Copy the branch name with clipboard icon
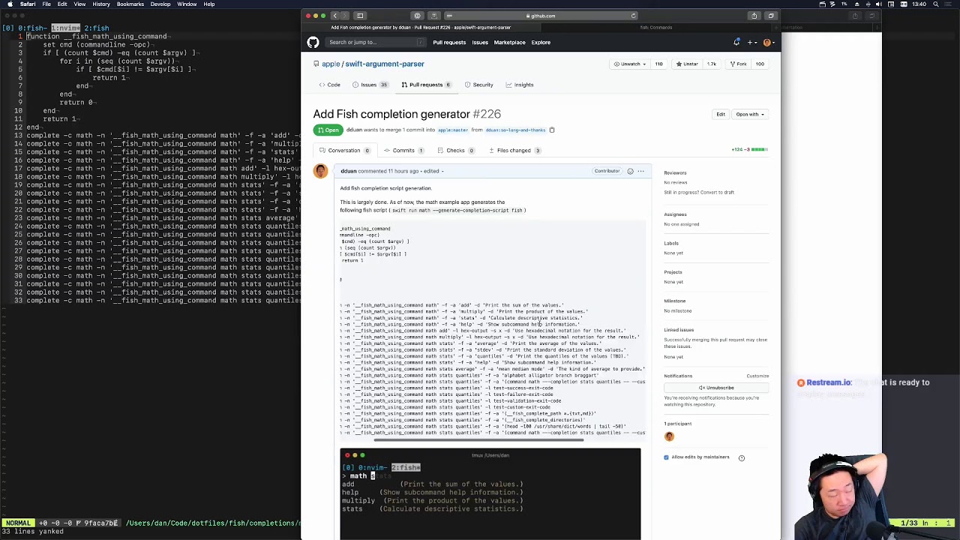This screenshot has width=960, height=540. [551, 130]
